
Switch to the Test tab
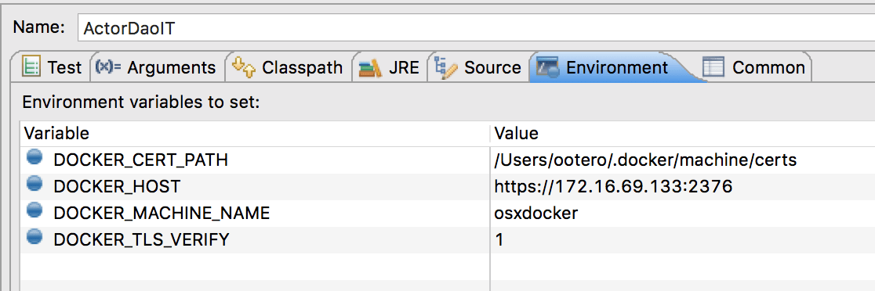pyautogui.click(x=52, y=67)
